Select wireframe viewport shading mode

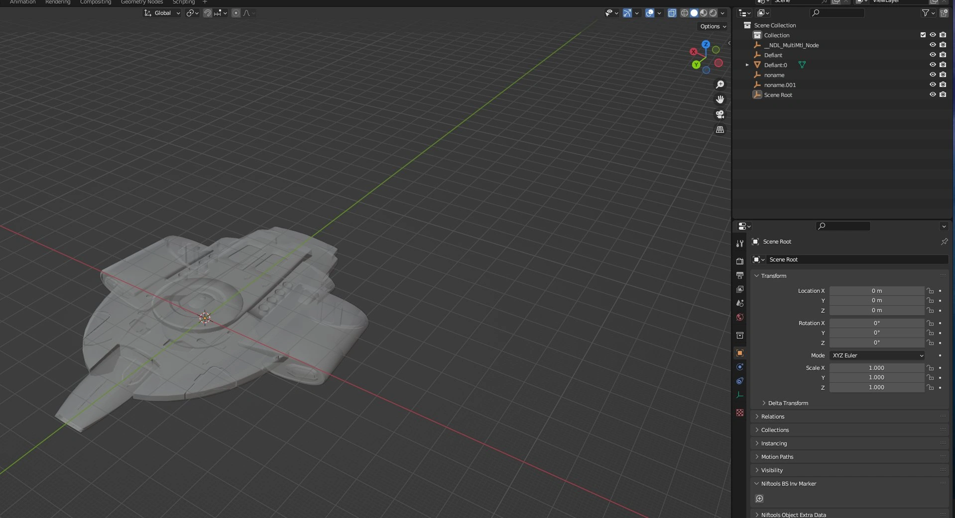pyautogui.click(x=685, y=13)
